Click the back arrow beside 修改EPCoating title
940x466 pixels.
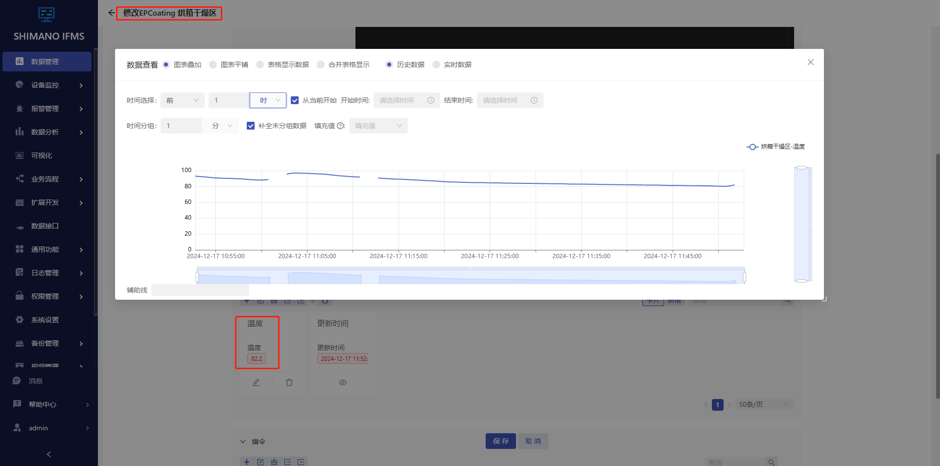point(111,13)
